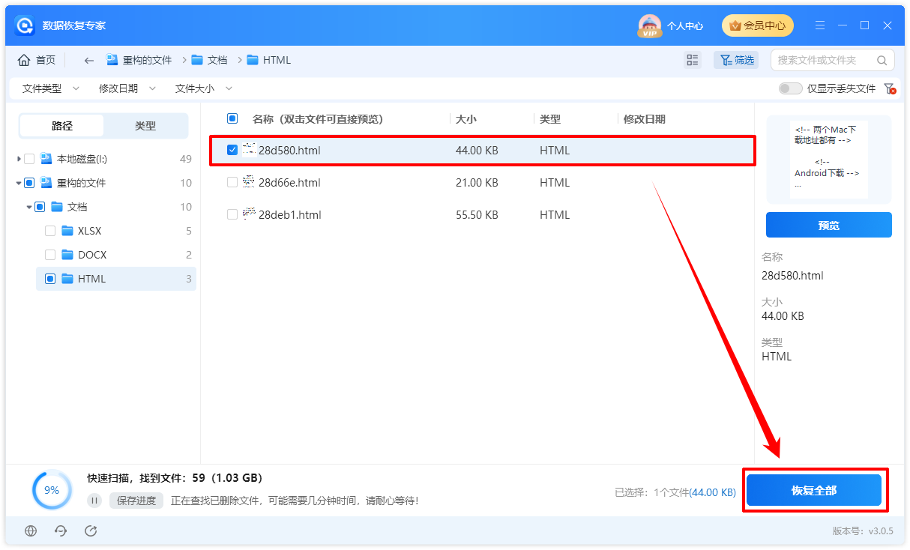Check the 28d66e.html file checkbox
Viewport: 910px width, 550px height.
pyautogui.click(x=232, y=182)
